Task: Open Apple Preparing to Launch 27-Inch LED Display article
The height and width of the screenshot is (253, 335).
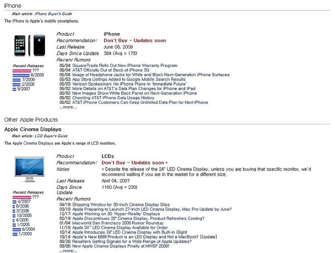Action: (x=152, y=209)
